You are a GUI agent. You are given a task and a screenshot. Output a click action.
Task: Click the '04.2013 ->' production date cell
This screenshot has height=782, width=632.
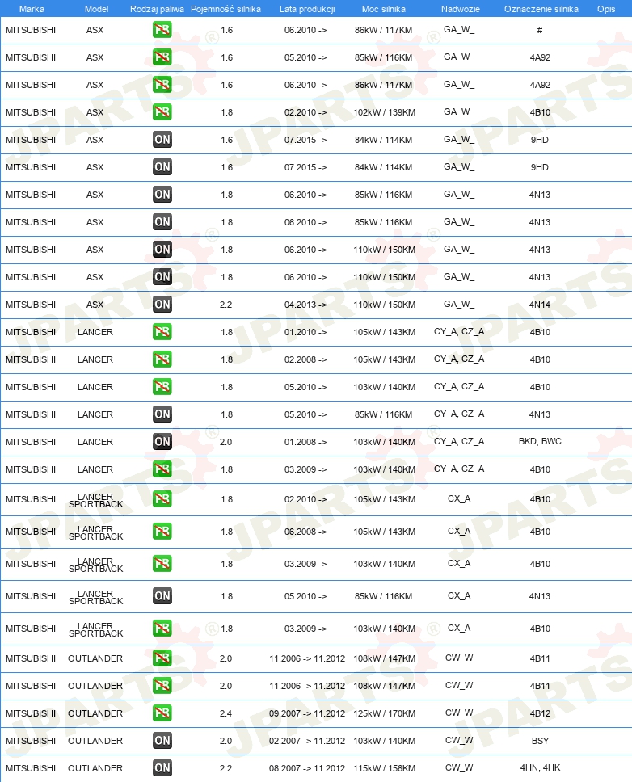[x=305, y=305]
